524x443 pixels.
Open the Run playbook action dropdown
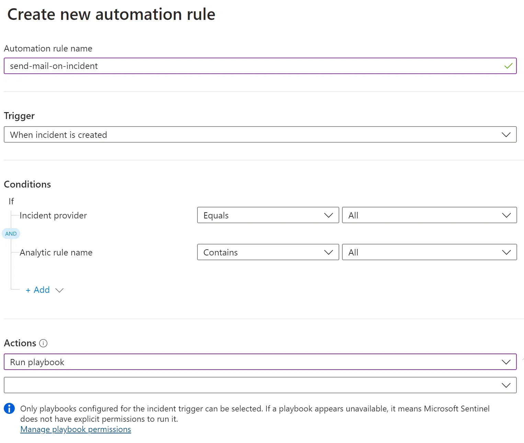pos(260,362)
